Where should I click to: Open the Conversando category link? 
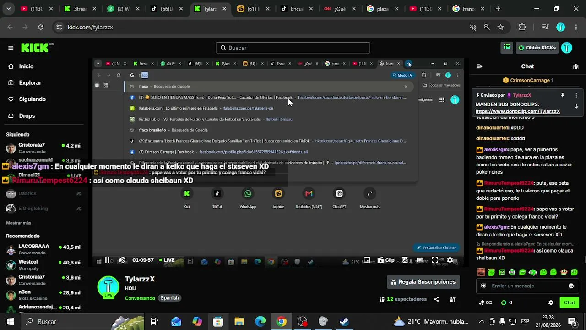click(x=140, y=298)
